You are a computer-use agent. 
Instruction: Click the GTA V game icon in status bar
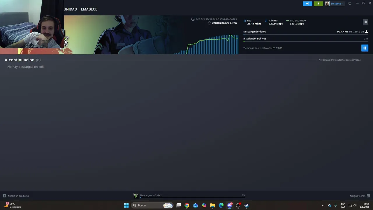point(136,196)
